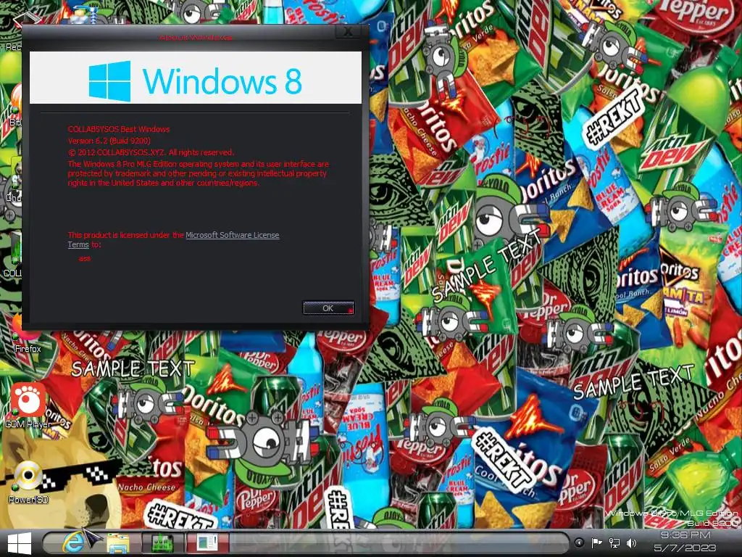
Task: Click the OK button in About Windows
Action: [328, 308]
